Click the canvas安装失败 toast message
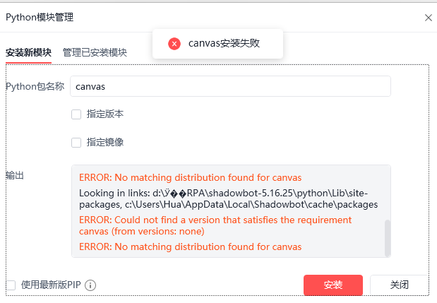The image size is (437, 303). (x=217, y=44)
